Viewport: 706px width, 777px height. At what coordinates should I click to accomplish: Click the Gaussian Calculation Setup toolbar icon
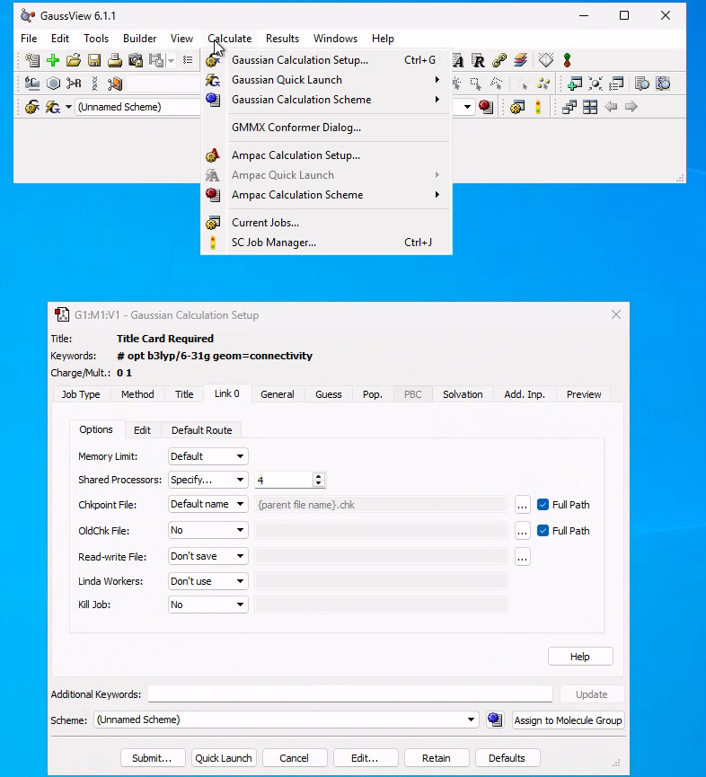[x=32, y=107]
